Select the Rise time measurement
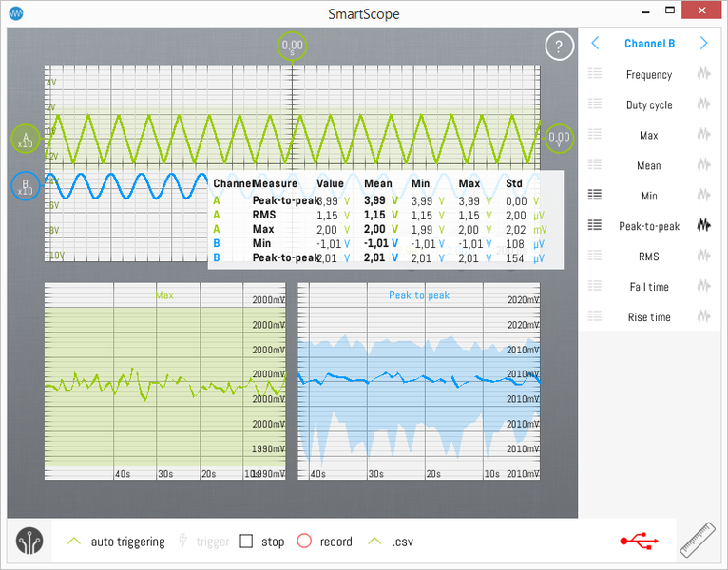This screenshot has height=570, width=728. pyautogui.click(x=648, y=317)
